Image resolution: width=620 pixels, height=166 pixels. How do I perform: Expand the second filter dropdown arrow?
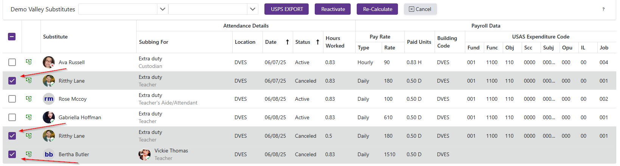(253, 9)
